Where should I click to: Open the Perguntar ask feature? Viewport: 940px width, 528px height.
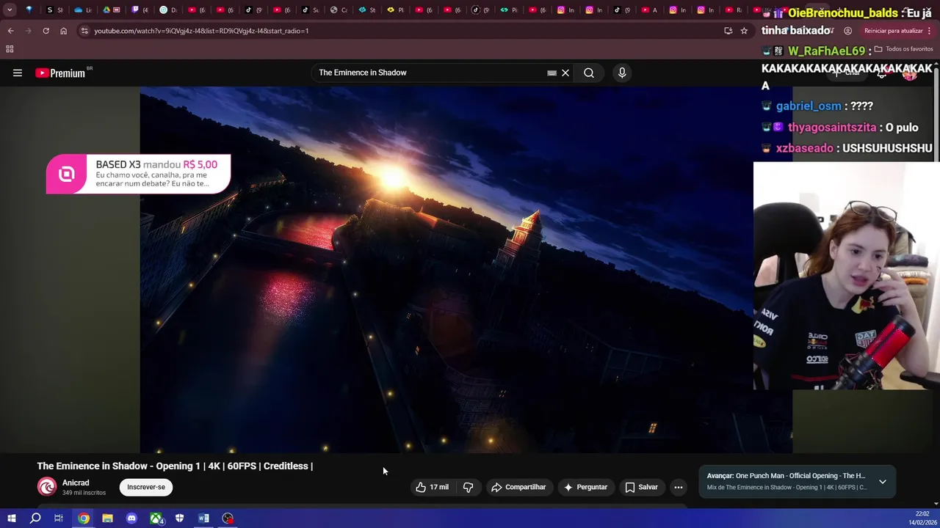(585, 487)
